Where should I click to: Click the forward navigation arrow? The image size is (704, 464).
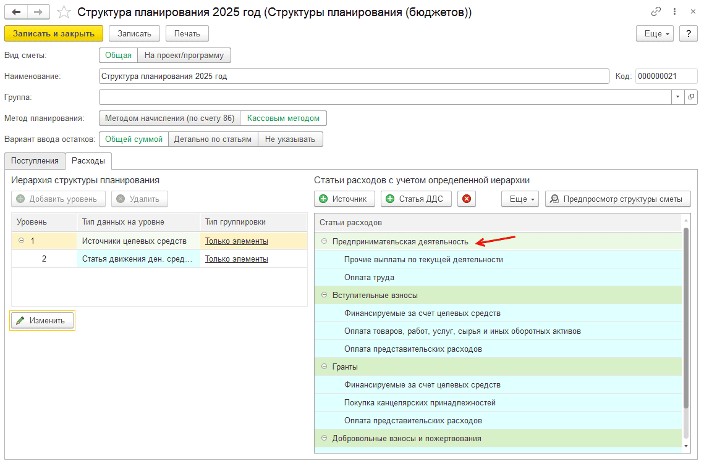[x=38, y=12]
